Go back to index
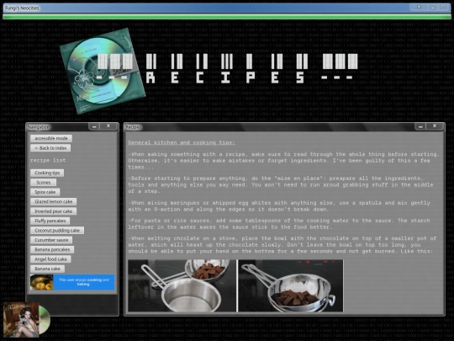This screenshot has width=454, height=341. pos(50,148)
